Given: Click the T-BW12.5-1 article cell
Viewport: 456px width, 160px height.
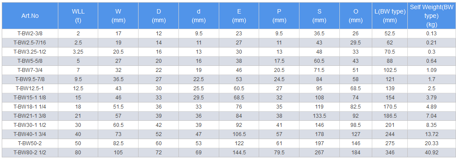Looking at the screenshot, I should 30,89.
